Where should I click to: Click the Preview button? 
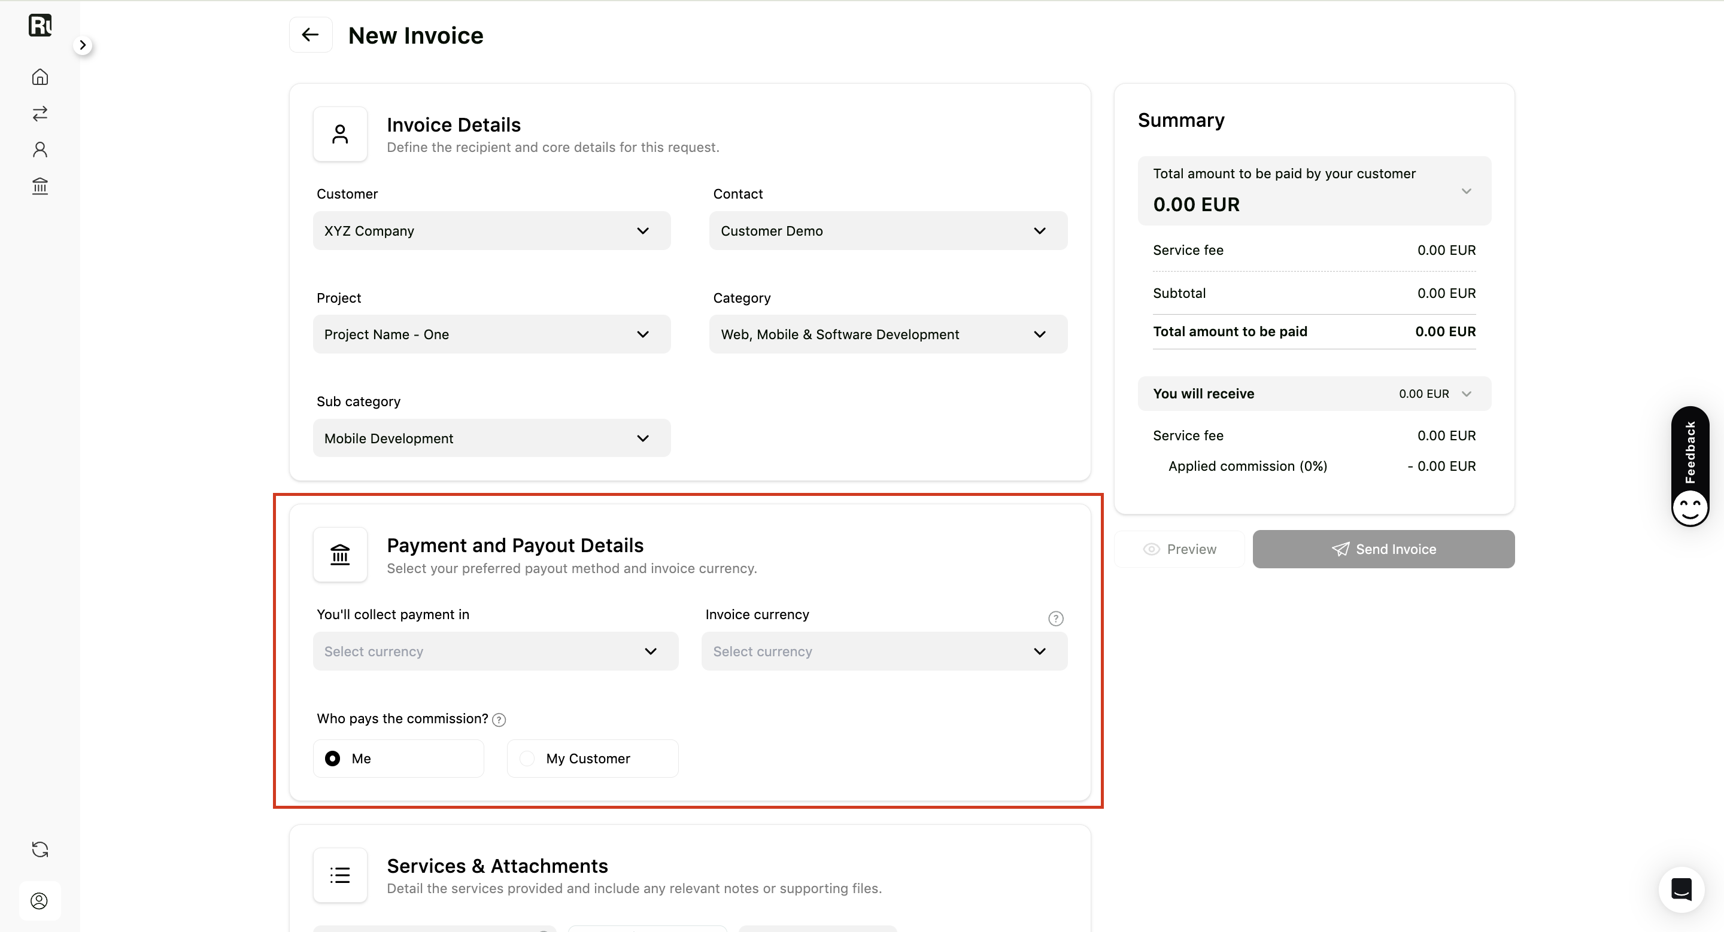point(1179,549)
